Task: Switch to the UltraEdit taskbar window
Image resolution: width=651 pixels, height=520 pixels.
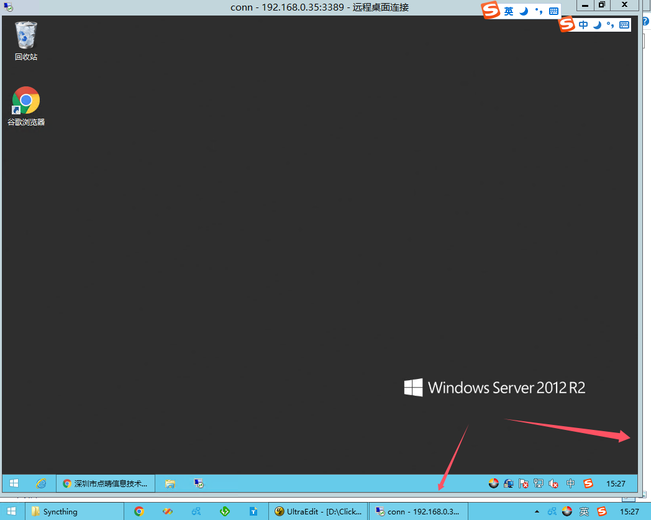Action: click(x=318, y=511)
